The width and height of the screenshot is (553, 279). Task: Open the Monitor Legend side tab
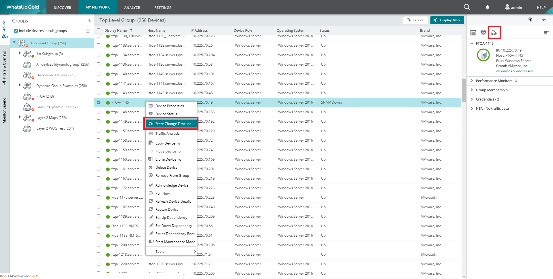click(x=4, y=110)
